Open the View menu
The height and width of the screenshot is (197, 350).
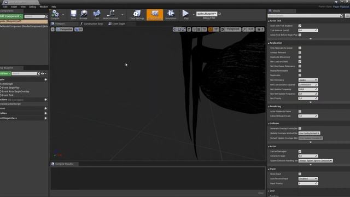pyautogui.click(x=23, y=7)
